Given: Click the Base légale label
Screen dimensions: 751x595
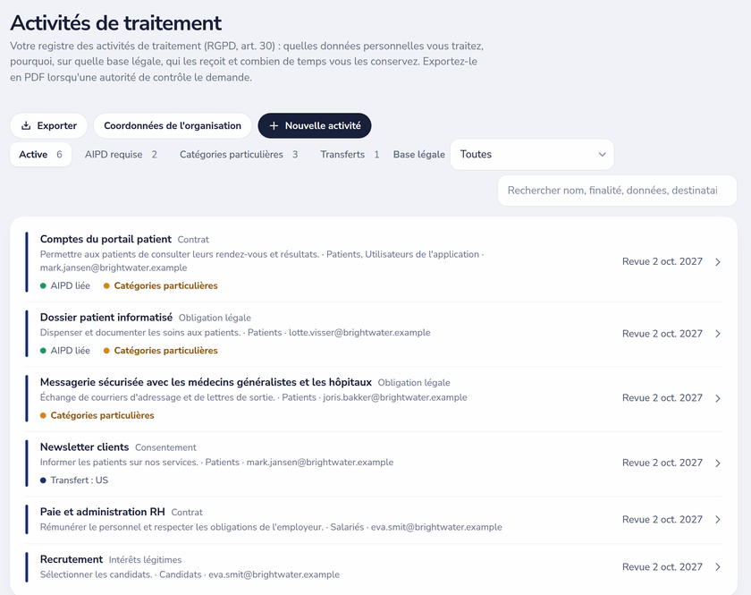Looking at the screenshot, I should click(x=419, y=155).
